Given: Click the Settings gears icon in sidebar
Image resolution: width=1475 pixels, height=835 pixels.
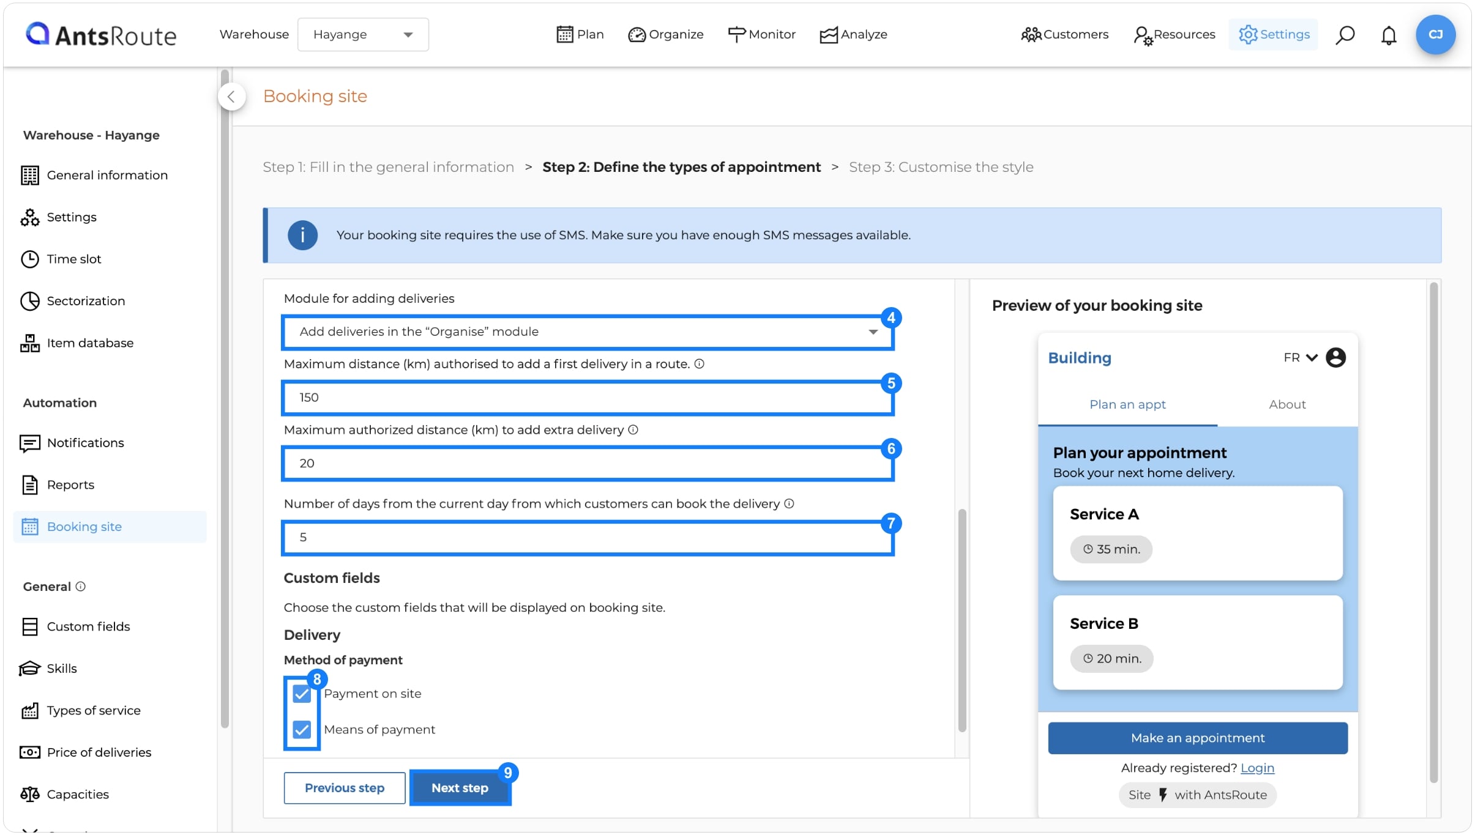Looking at the screenshot, I should point(29,217).
